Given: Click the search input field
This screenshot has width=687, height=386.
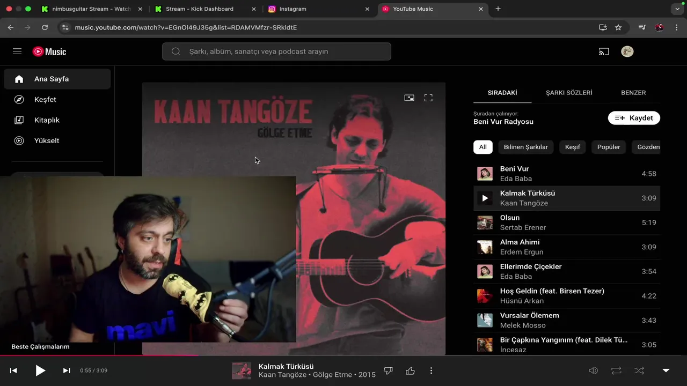Looking at the screenshot, I should 276,51.
